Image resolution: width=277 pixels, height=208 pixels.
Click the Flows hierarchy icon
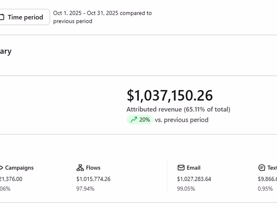(80, 168)
